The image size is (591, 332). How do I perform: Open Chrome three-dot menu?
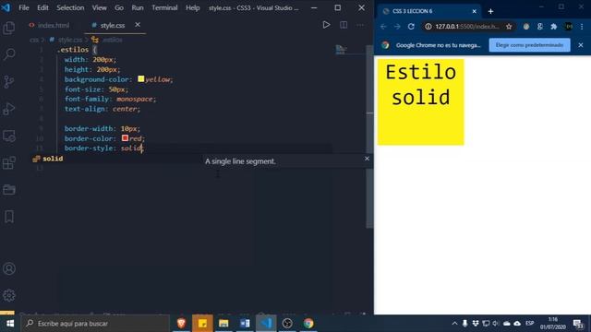click(582, 27)
